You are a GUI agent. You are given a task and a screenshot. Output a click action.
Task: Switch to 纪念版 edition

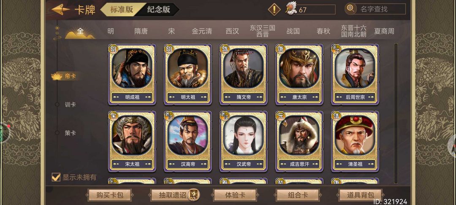coord(158,9)
